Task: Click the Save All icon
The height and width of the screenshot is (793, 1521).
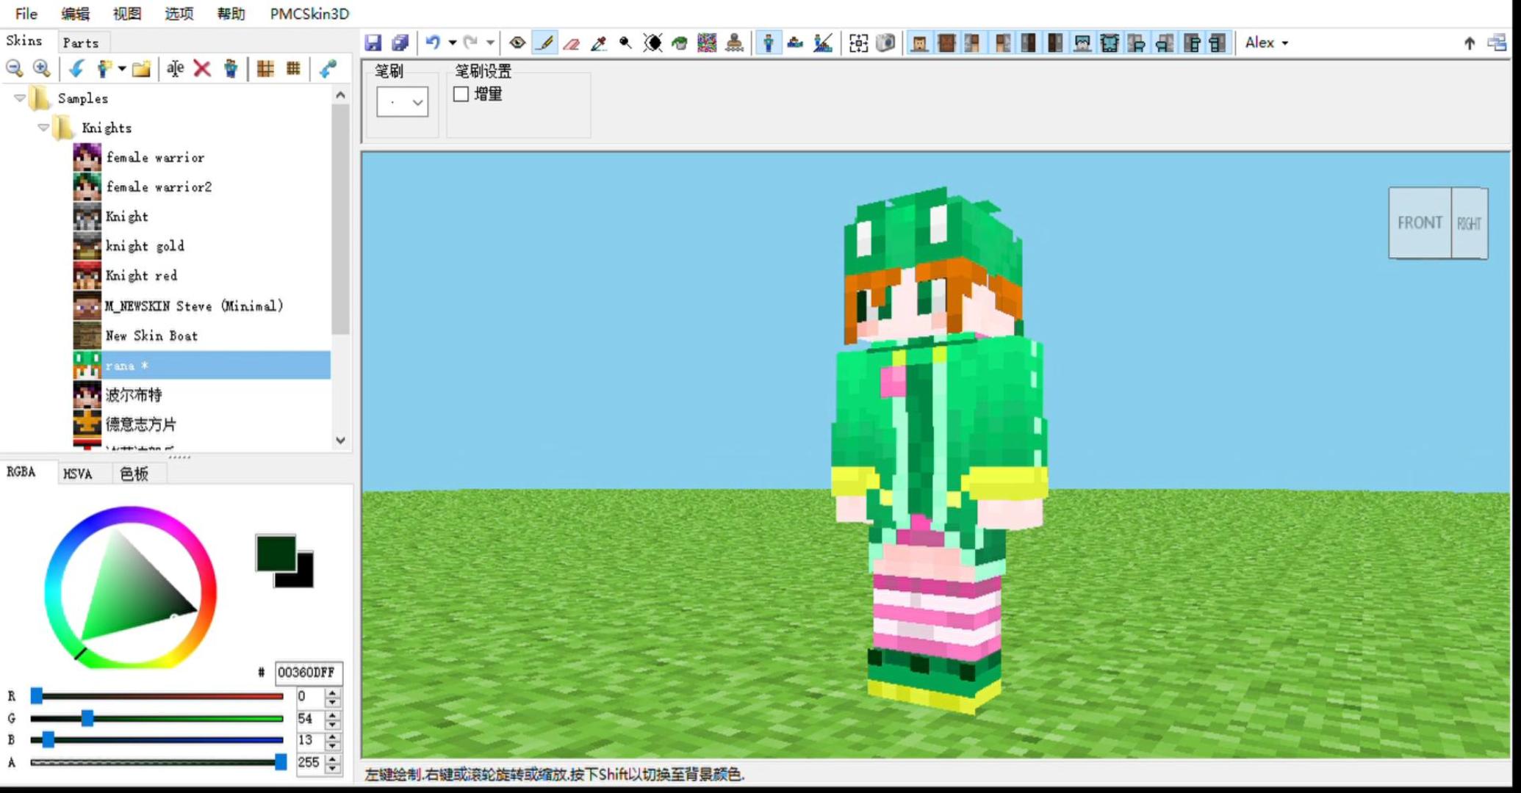Action: pyautogui.click(x=400, y=43)
